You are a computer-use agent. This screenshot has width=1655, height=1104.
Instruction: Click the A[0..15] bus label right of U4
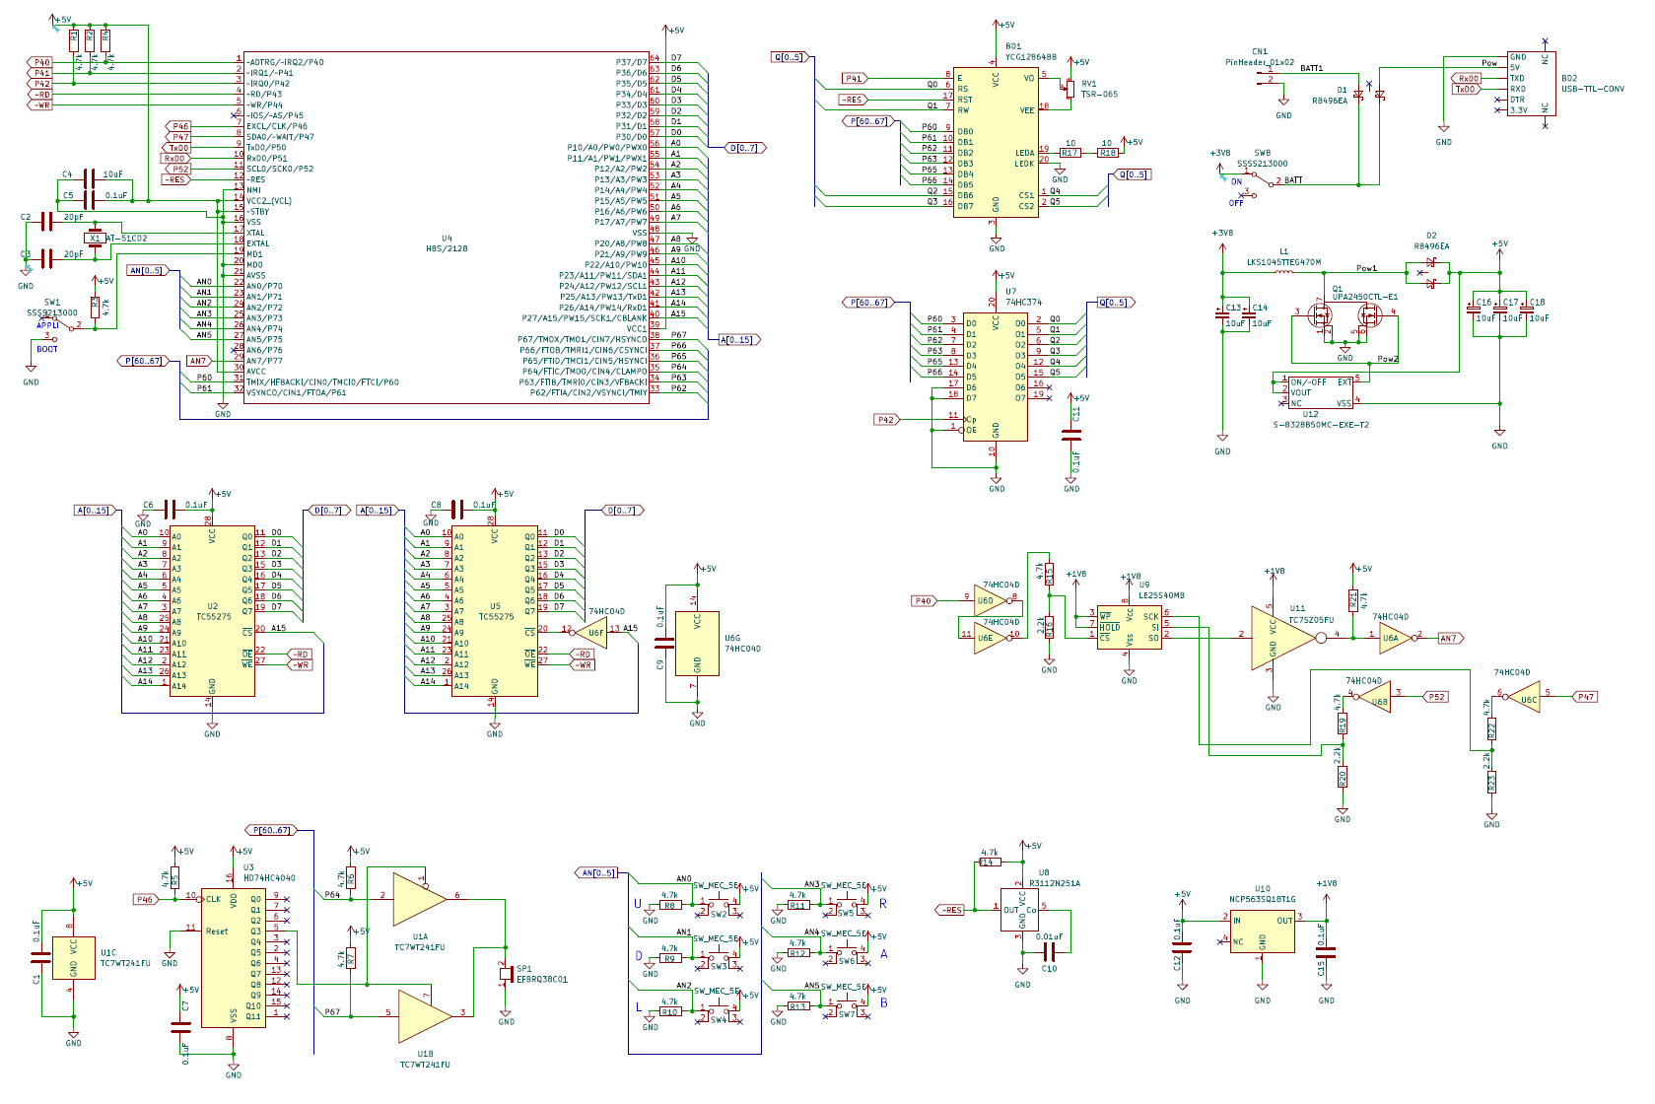738,339
